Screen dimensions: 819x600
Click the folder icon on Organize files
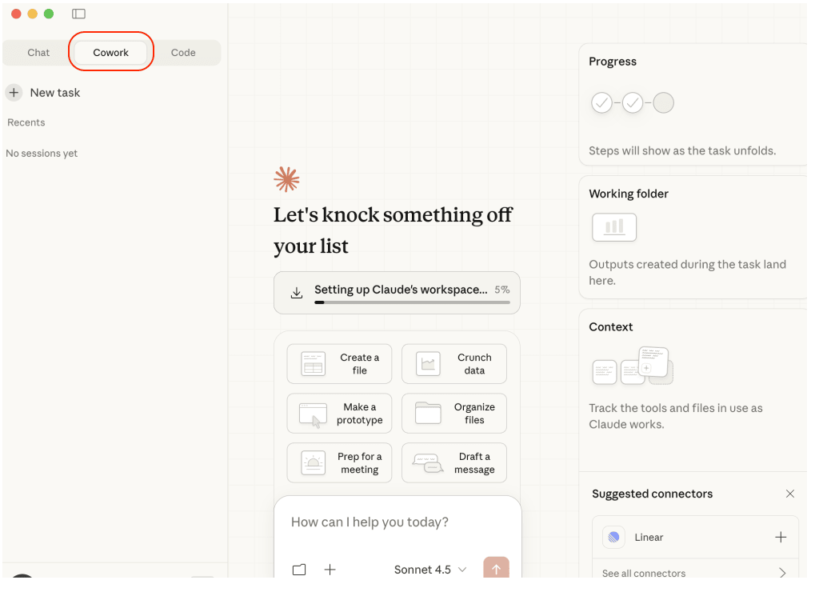point(429,413)
